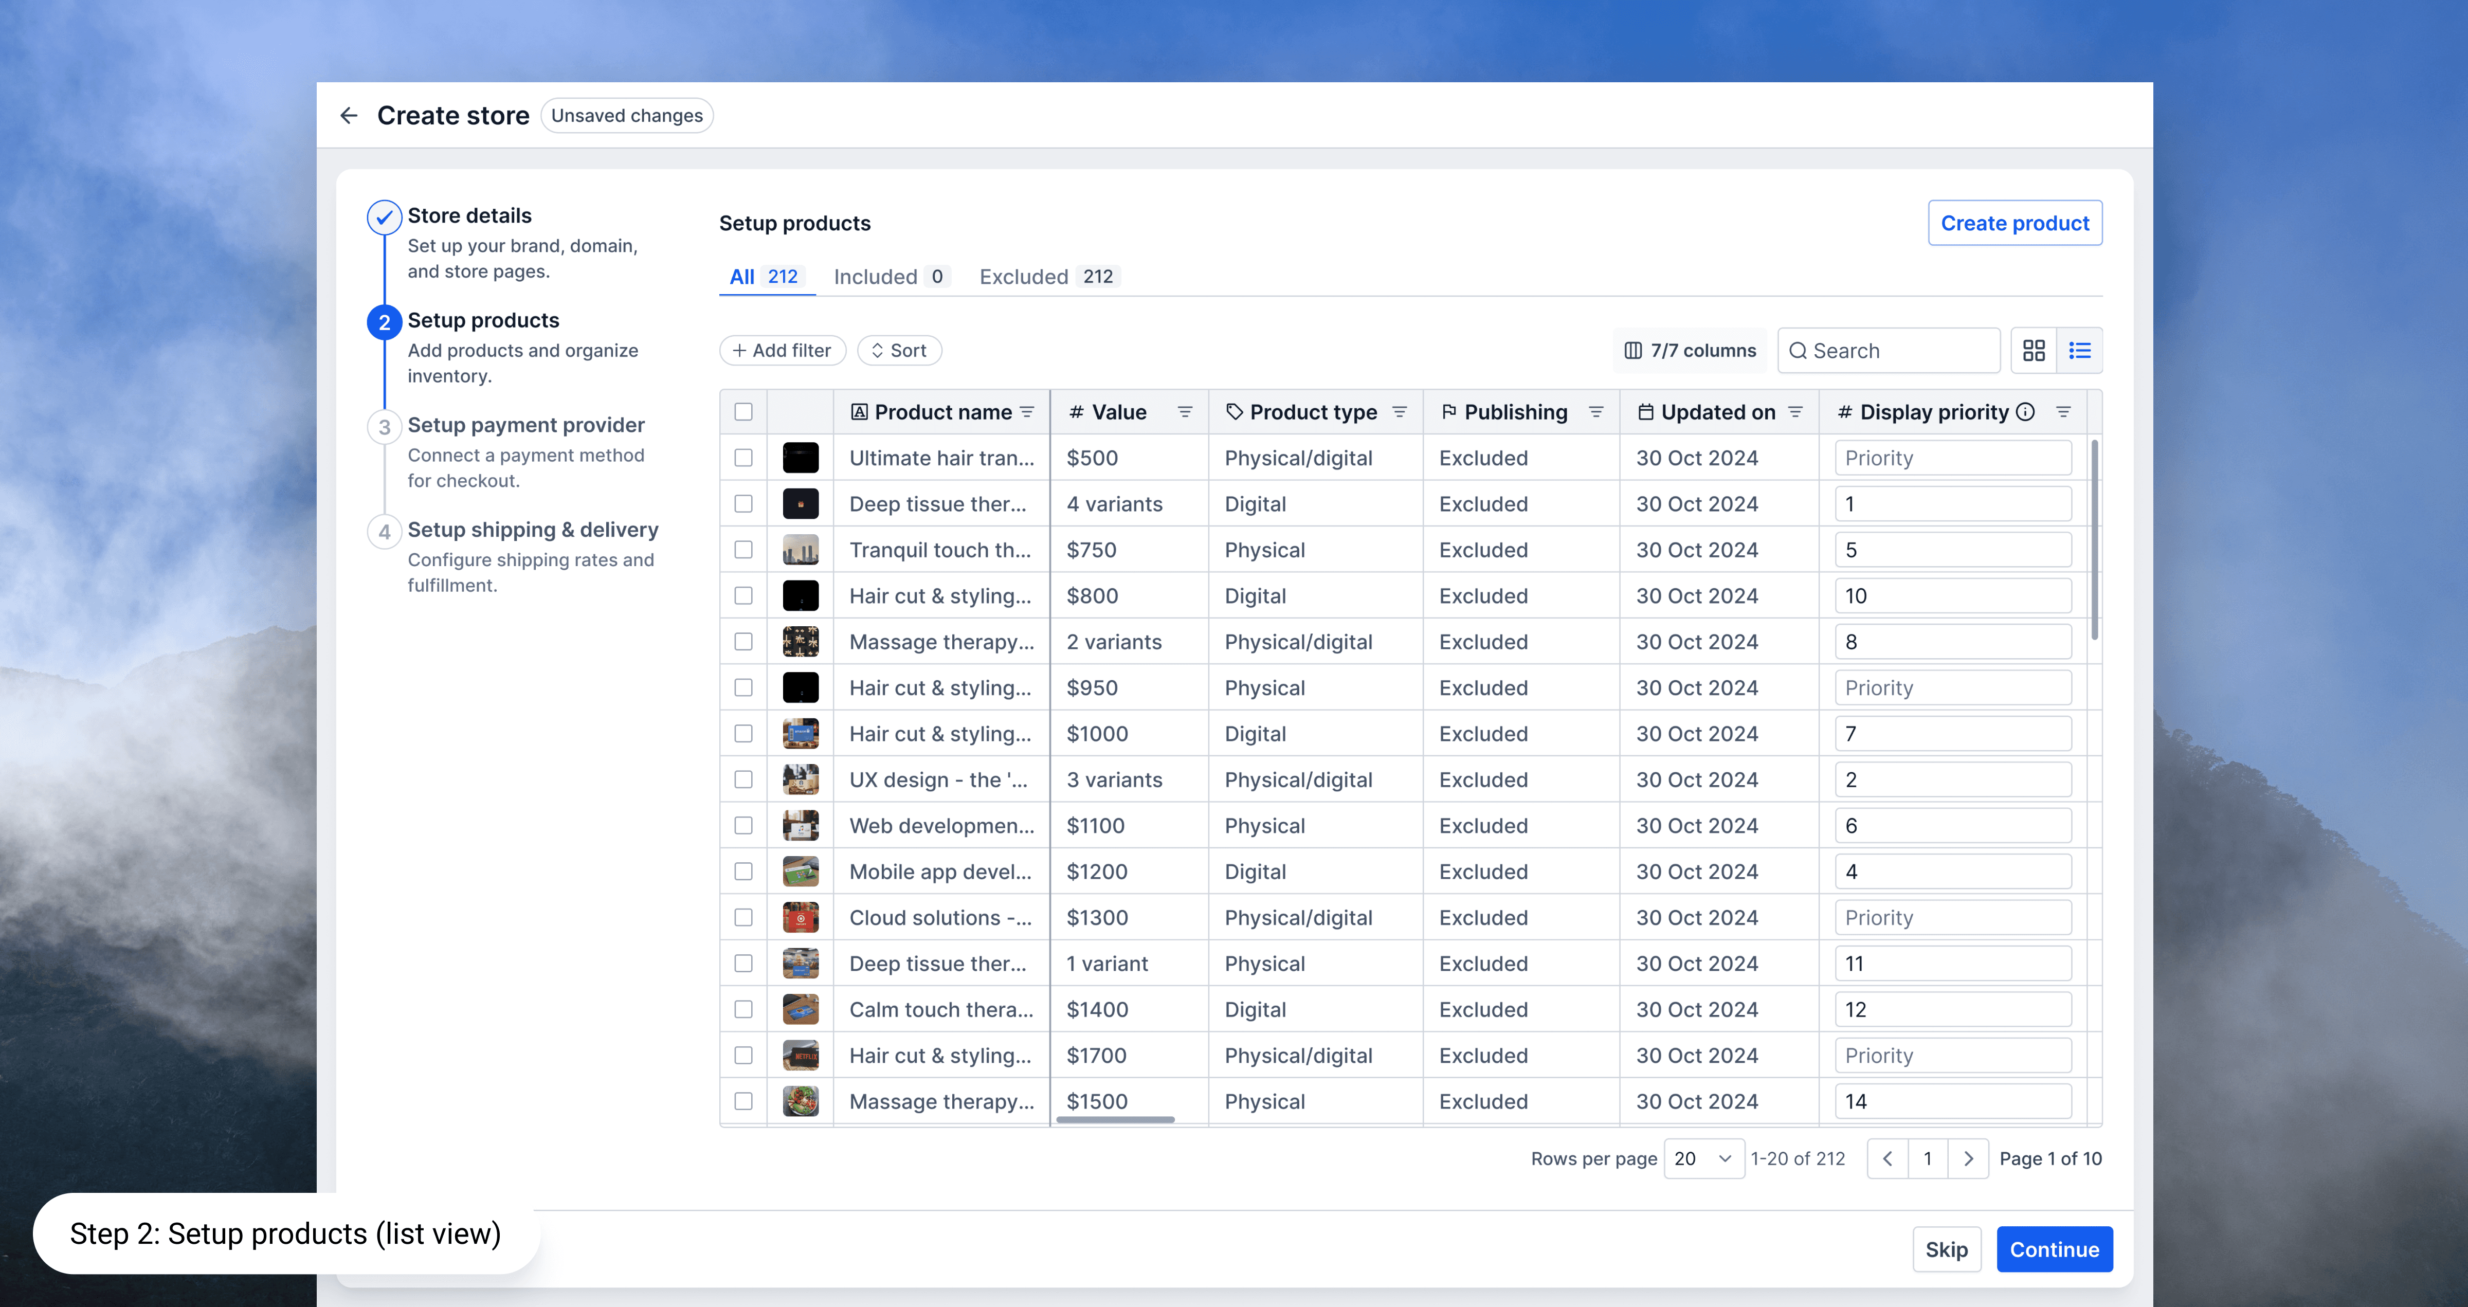Select the list view icon
This screenshot has height=1307, width=2468.
tap(2079, 351)
